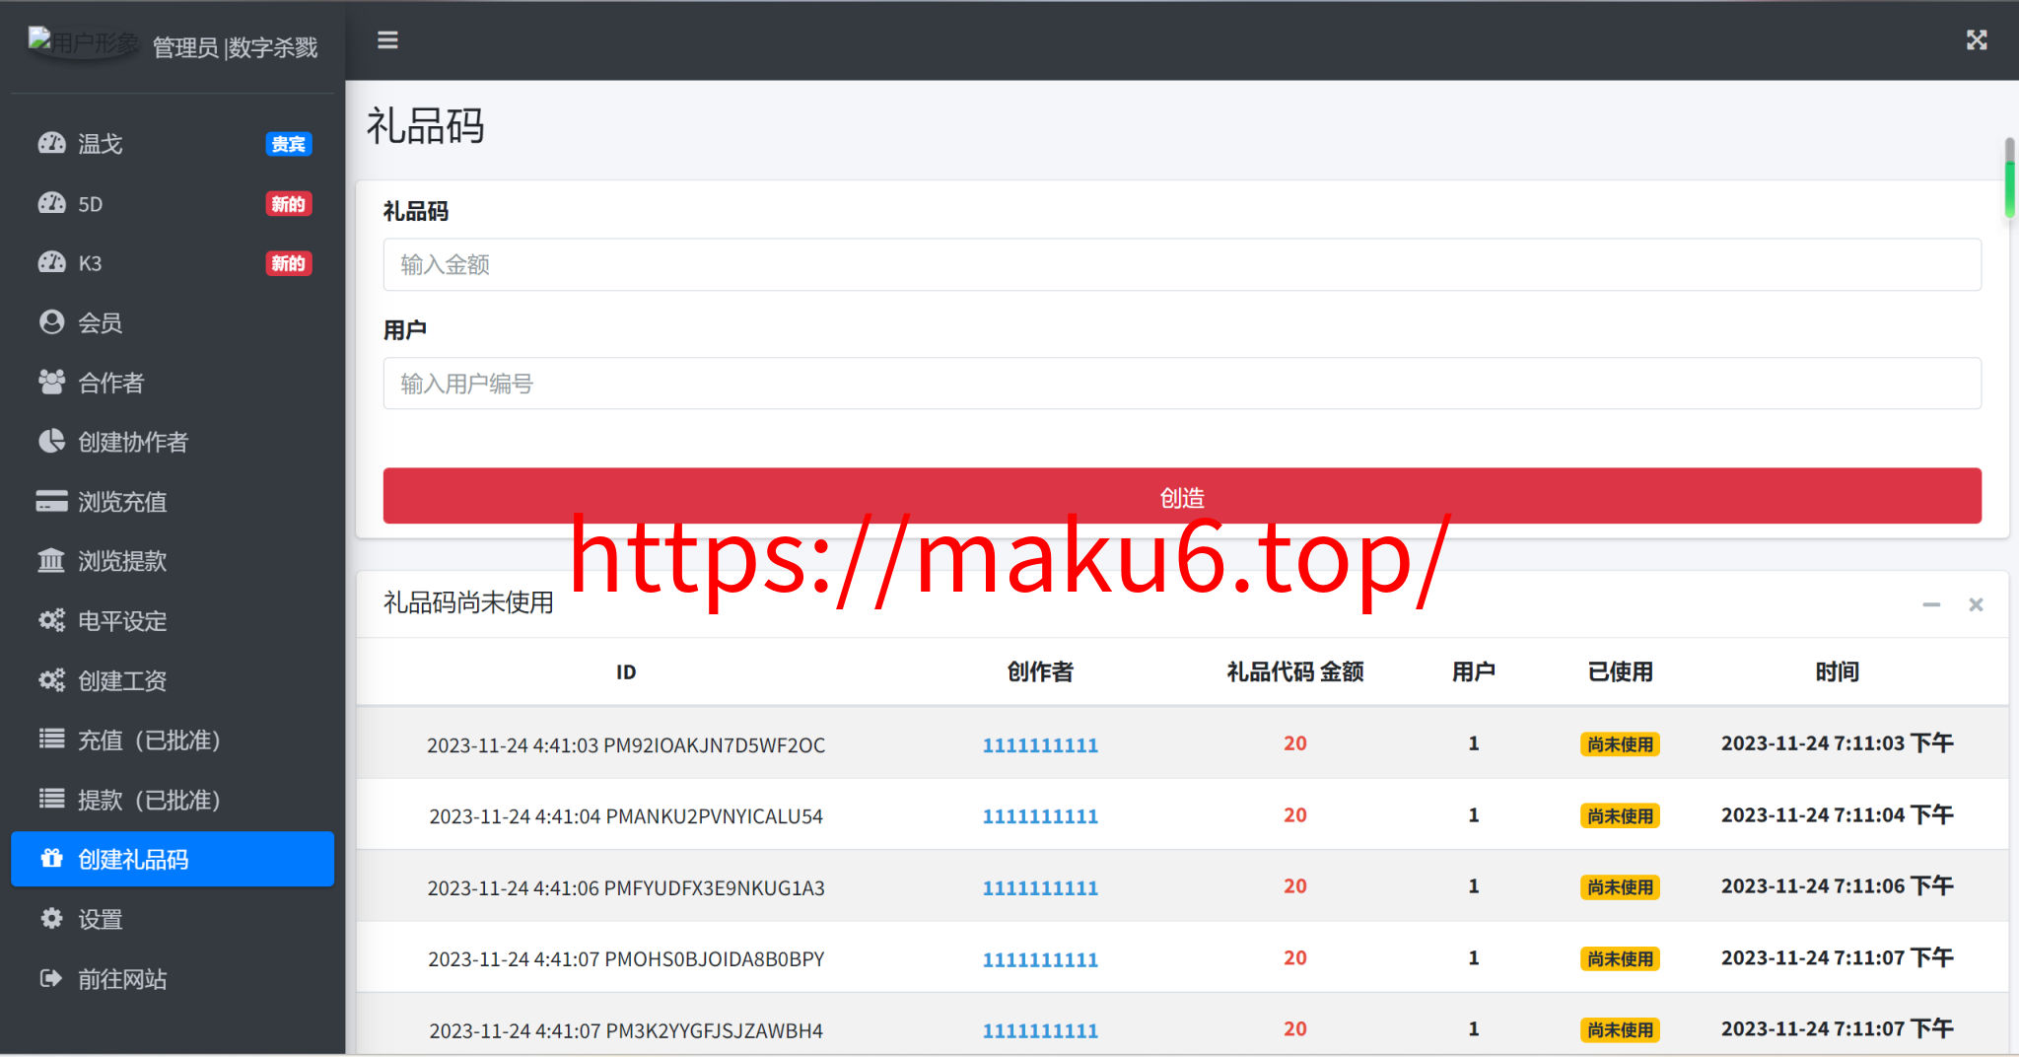Click the 时间 column header
The image size is (2019, 1057).
pyautogui.click(x=1837, y=671)
